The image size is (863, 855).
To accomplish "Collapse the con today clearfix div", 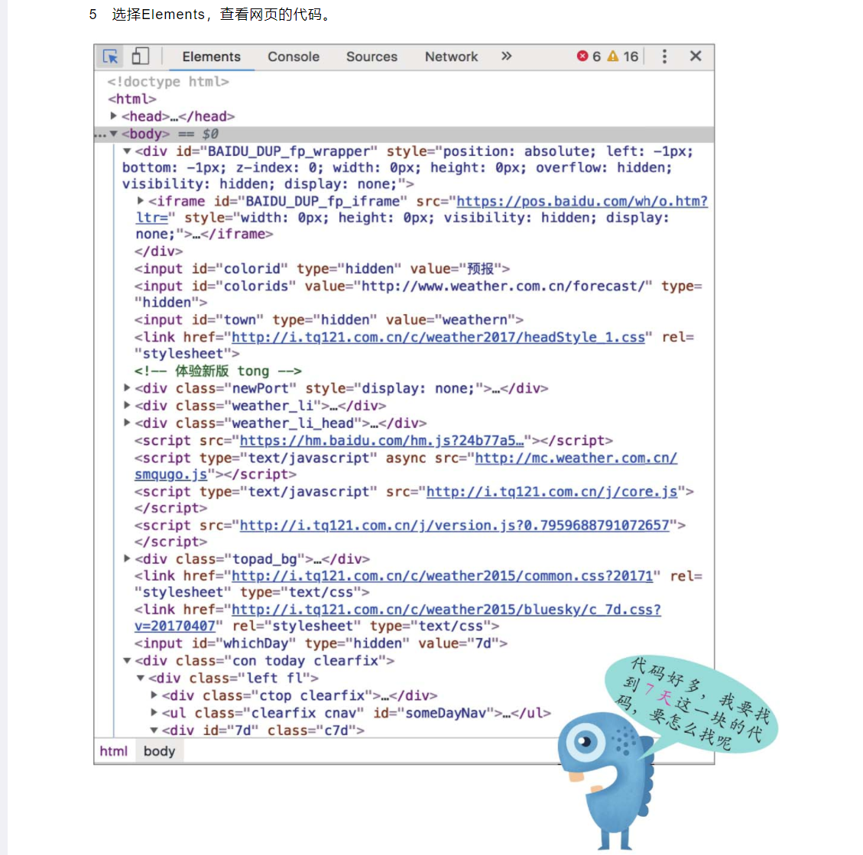I will pyautogui.click(x=127, y=660).
